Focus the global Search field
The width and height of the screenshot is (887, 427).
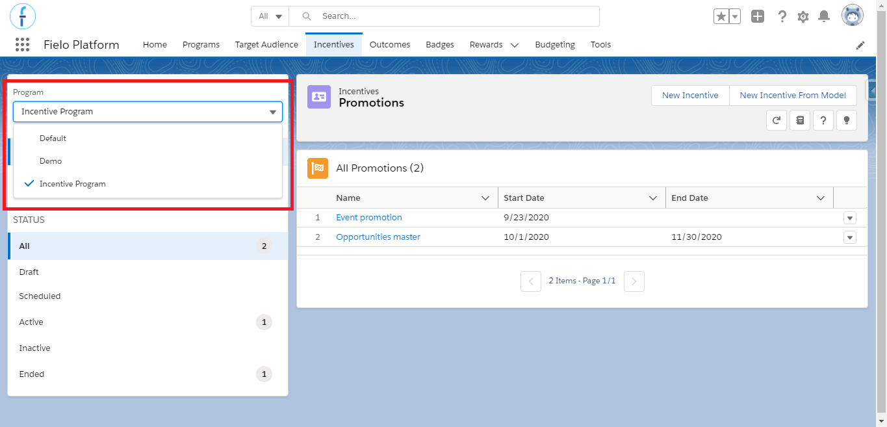pos(444,16)
